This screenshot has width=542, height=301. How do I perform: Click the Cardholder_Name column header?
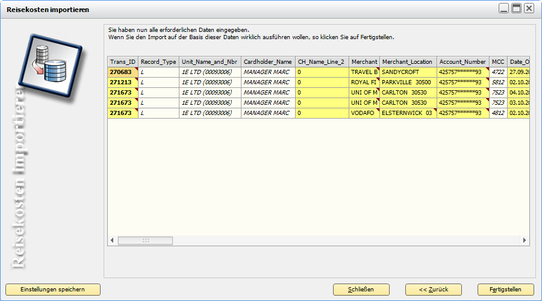(267, 62)
